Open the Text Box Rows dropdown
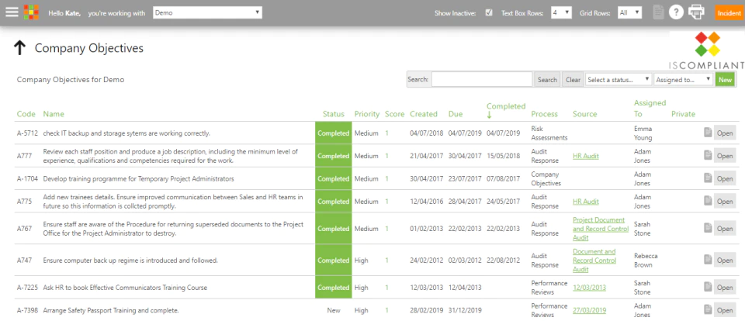Screen dimensions: 745x321 (x=561, y=13)
